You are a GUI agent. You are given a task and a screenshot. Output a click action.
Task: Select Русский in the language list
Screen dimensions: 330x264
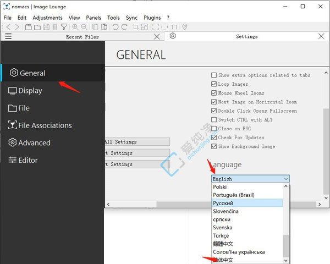pos(247,203)
